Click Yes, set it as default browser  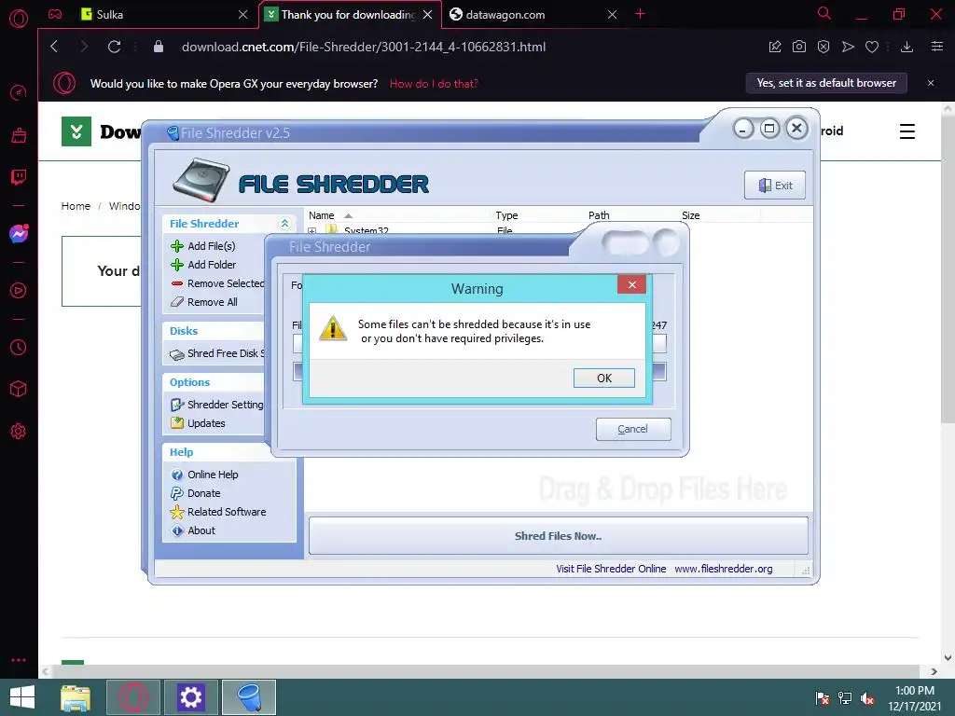pyautogui.click(x=826, y=83)
